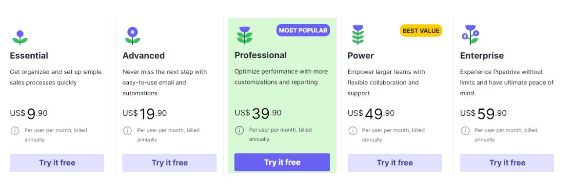Start free trial of Essential plan
The width and height of the screenshot is (573, 185).
pos(57,163)
